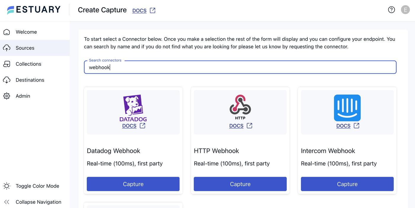Click Real-time text on Datadog card

(125, 164)
